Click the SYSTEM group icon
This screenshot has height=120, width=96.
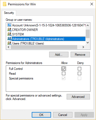(10, 34)
